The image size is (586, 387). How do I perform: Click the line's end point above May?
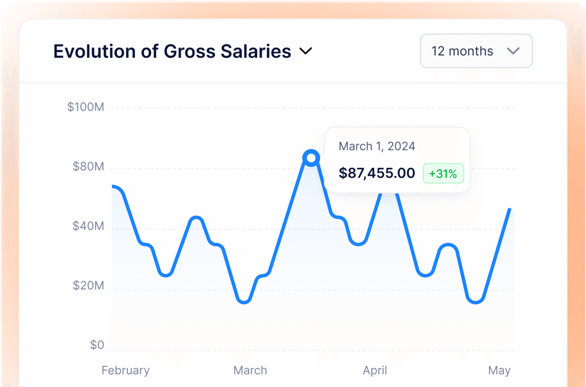(510, 209)
